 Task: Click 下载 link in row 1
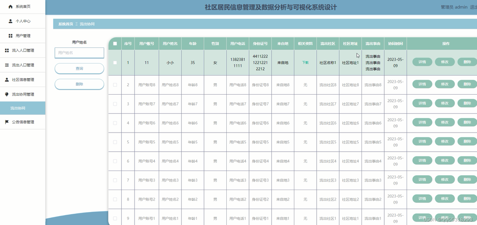coord(305,63)
